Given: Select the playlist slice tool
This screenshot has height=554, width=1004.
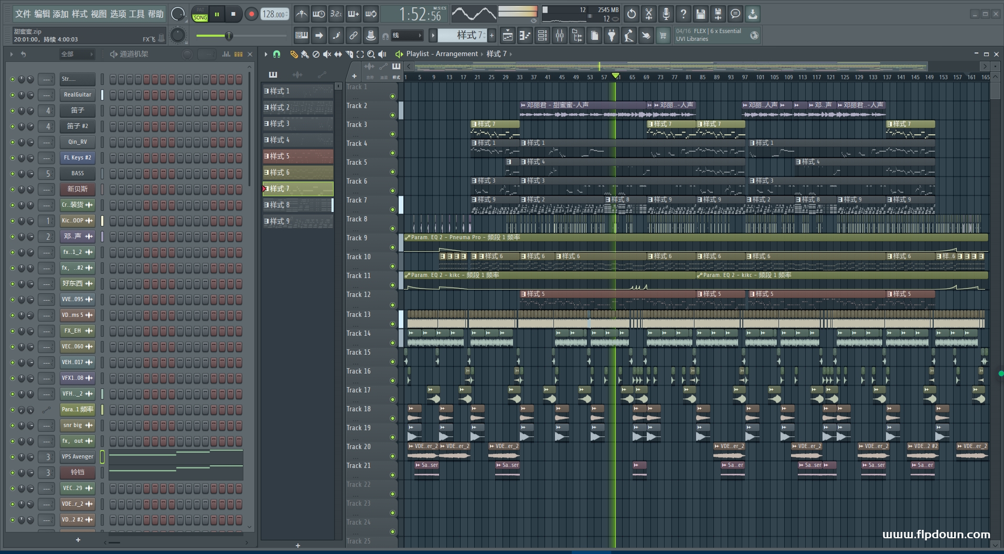Looking at the screenshot, I should coord(349,54).
